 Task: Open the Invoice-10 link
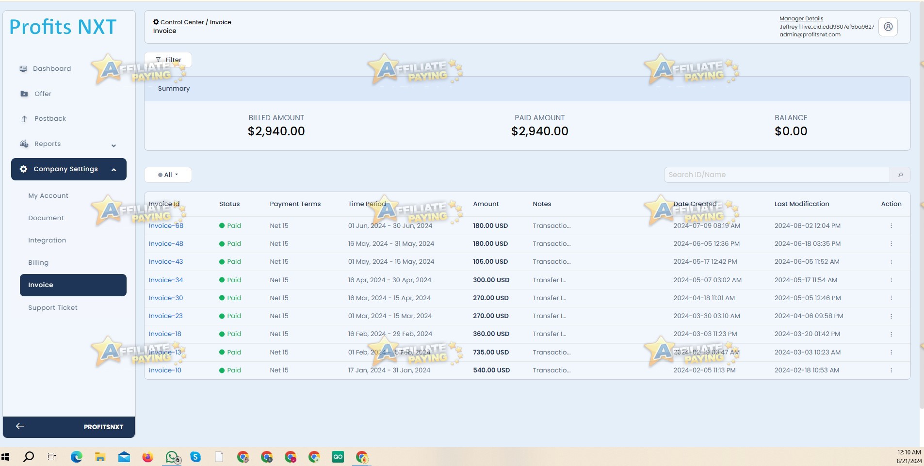[165, 370]
